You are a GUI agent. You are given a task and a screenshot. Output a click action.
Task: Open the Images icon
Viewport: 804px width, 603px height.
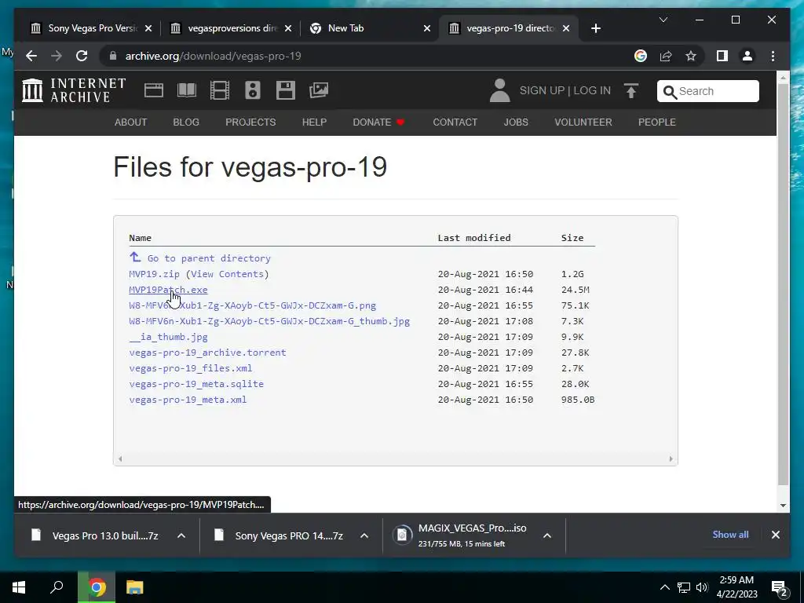pyautogui.click(x=319, y=90)
